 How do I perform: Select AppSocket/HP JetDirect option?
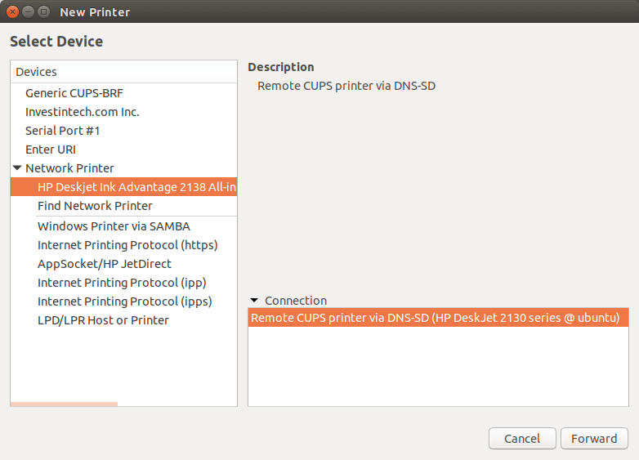click(x=105, y=264)
